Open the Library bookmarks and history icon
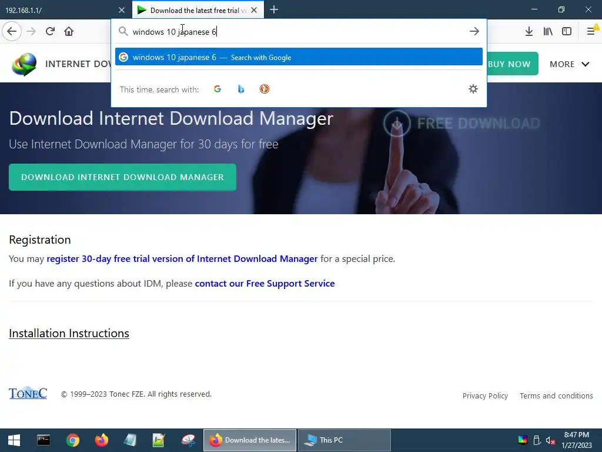 click(x=548, y=31)
